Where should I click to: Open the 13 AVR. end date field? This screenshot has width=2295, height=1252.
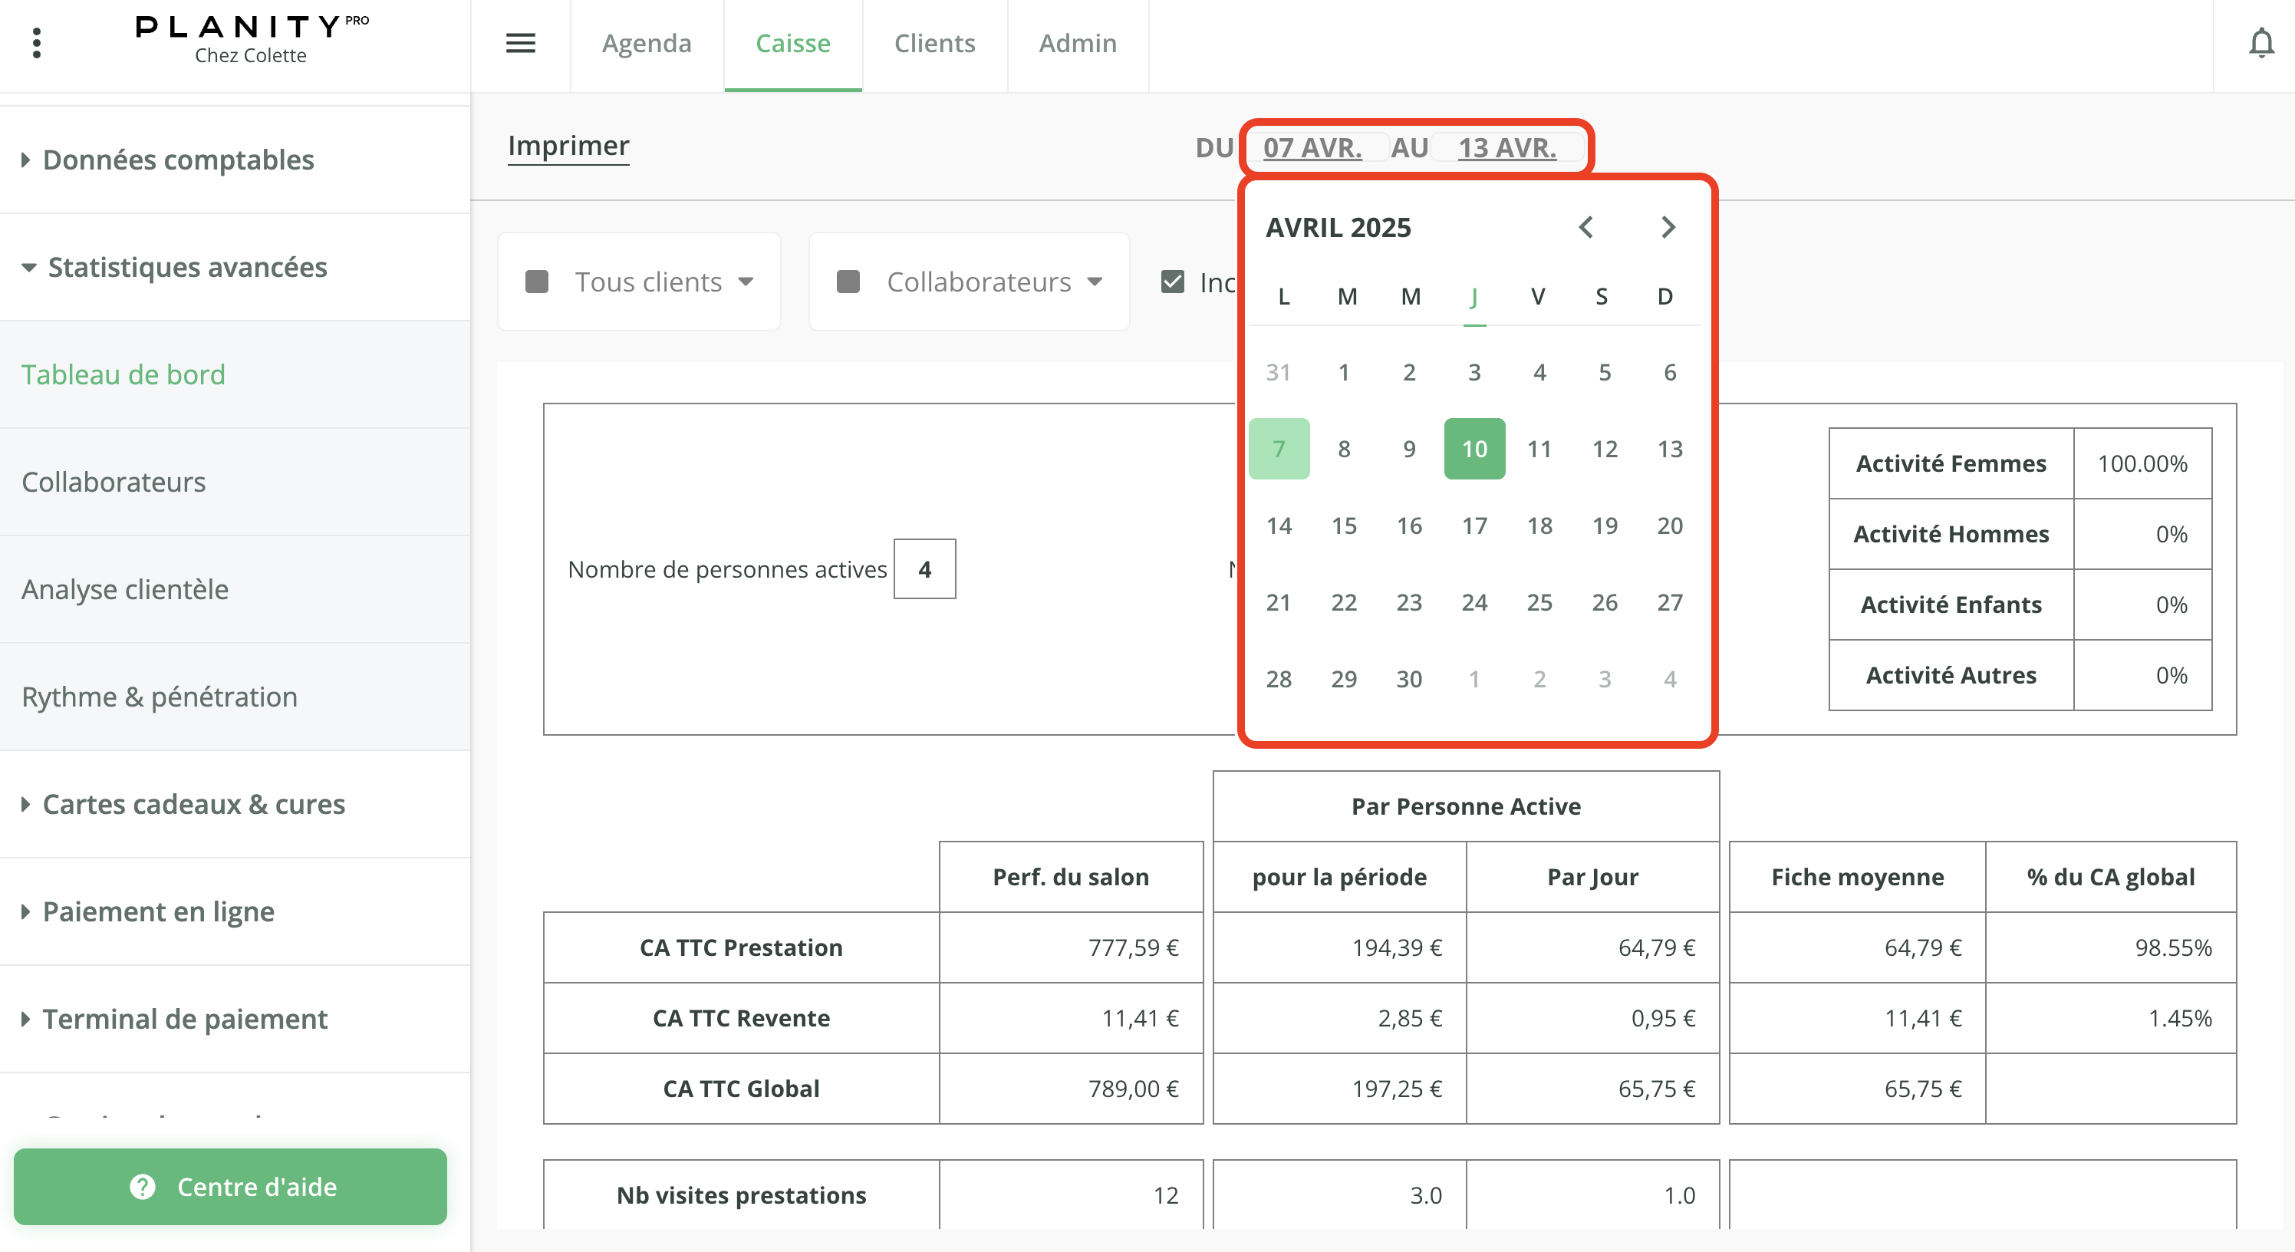(x=1506, y=147)
